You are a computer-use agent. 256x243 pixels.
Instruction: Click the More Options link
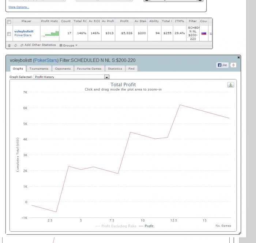point(19,7)
